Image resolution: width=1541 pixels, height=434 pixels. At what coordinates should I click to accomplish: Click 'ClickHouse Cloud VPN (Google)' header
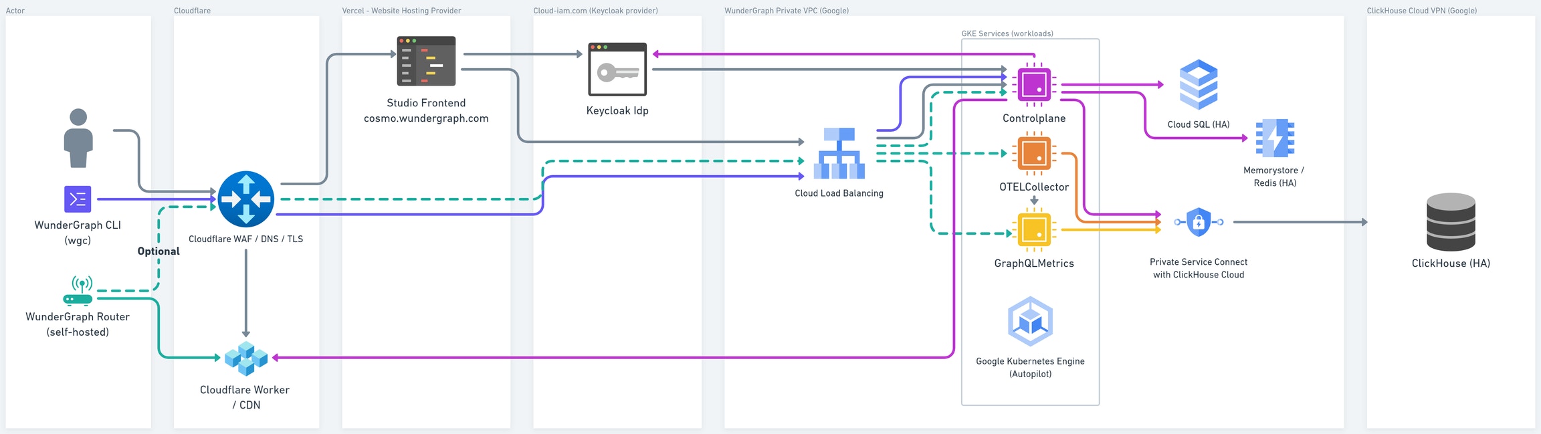(x=1422, y=11)
